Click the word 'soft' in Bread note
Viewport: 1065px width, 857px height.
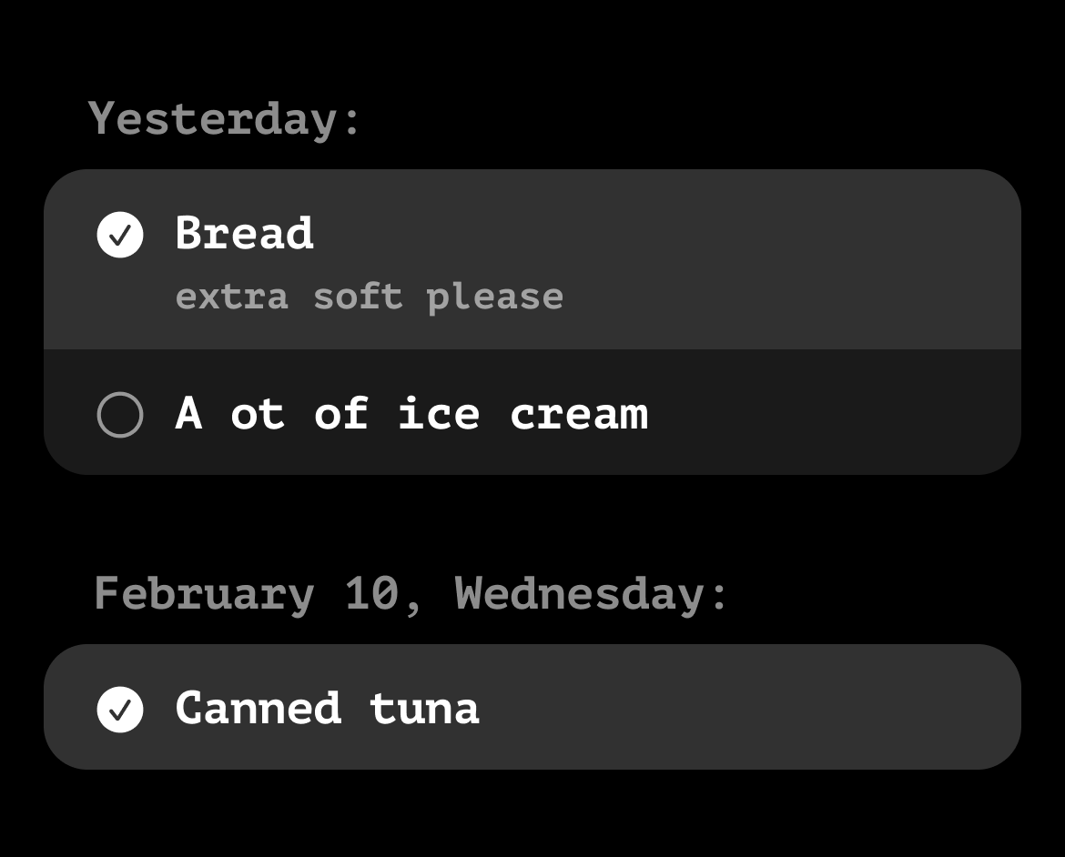click(357, 297)
